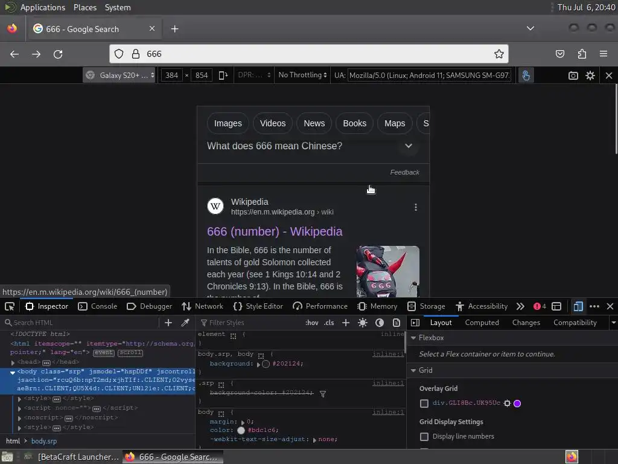Image resolution: width=618 pixels, height=464 pixels.
Task: Toggle light color scheme simulation
Action: (x=363, y=323)
